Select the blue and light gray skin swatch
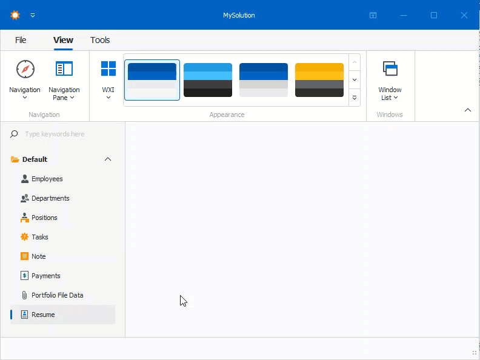This screenshot has height=360, width=480. (x=264, y=80)
